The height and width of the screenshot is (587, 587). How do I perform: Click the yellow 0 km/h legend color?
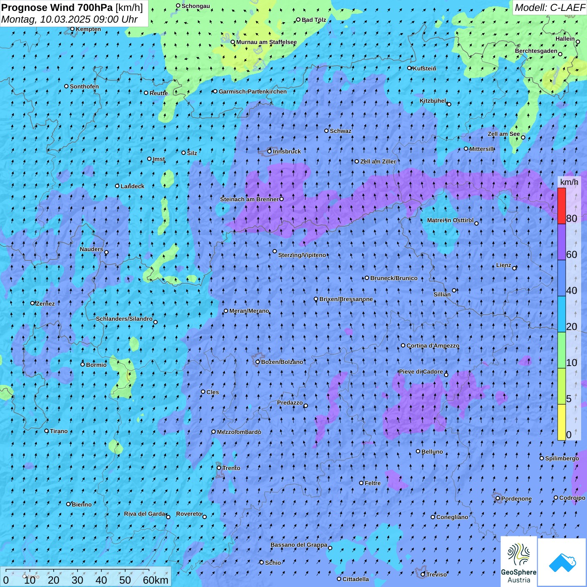pos(561,422)
